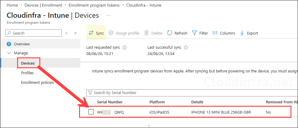
Task: Refresh the devices list
Action: pos(177,33)
